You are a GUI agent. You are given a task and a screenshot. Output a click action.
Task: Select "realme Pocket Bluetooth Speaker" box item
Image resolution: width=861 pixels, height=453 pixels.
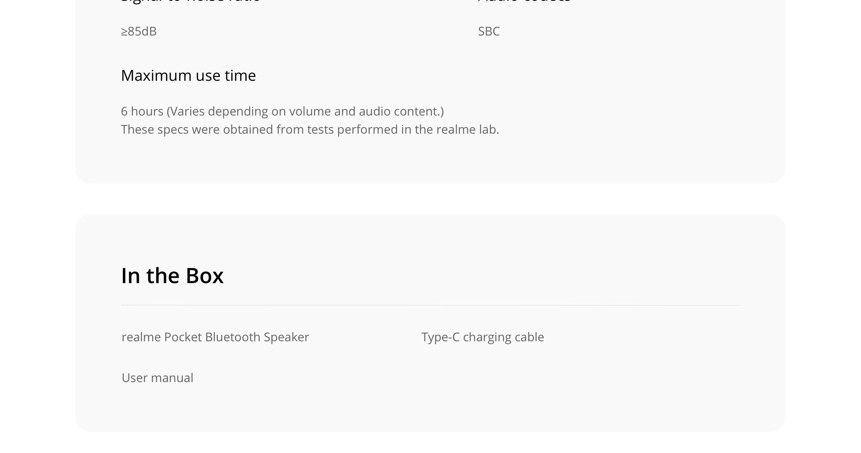[215, 337]
